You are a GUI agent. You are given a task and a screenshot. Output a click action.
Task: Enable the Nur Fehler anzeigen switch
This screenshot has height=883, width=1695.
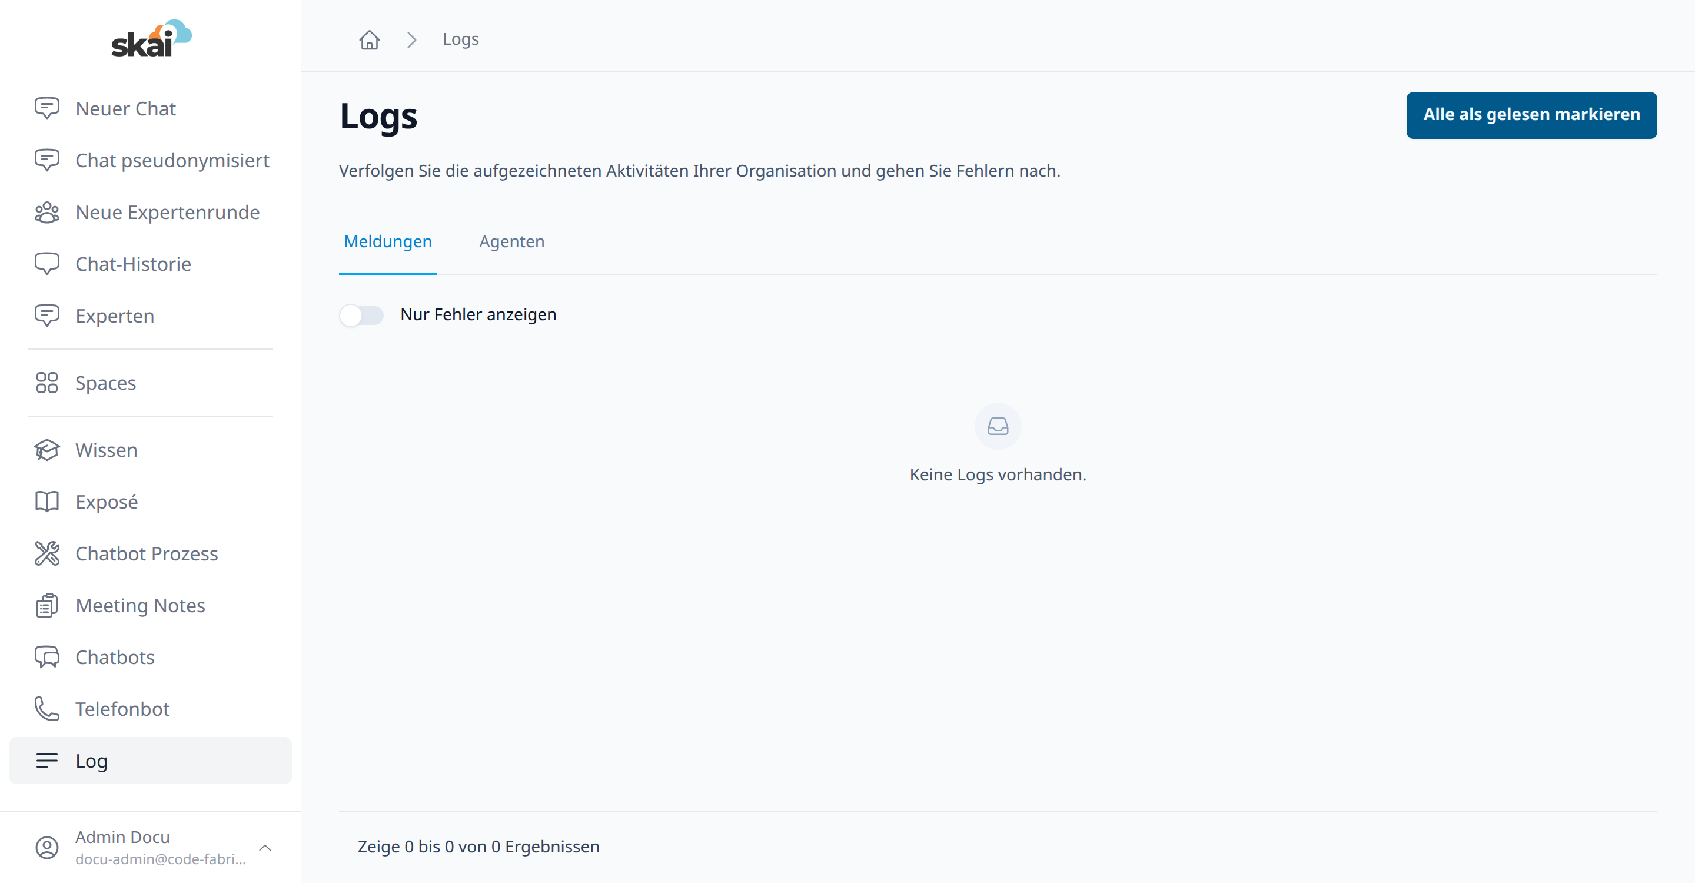(361, 315)
